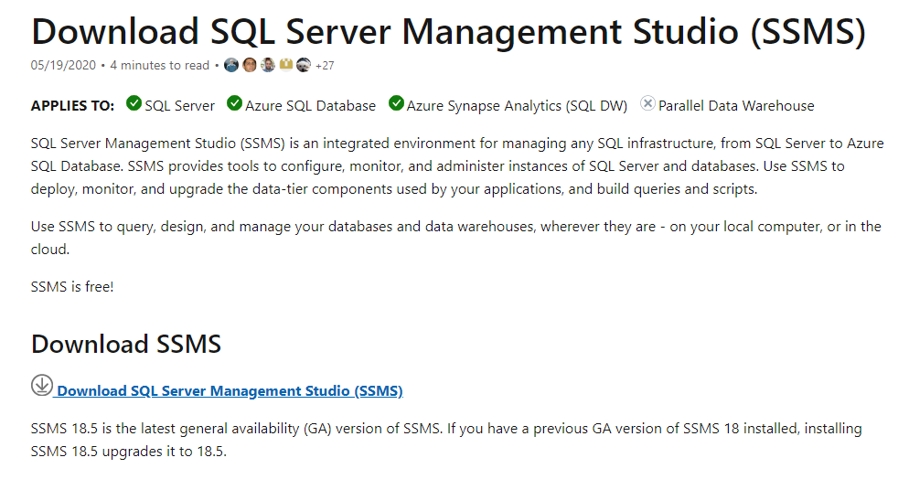Click the circled download arrow icon
The width and height of the screenshot is (909, 479).
42,385
